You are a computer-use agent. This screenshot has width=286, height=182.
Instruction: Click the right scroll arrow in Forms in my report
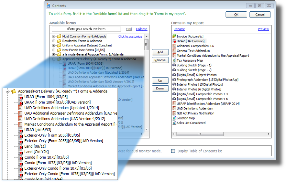269,134
